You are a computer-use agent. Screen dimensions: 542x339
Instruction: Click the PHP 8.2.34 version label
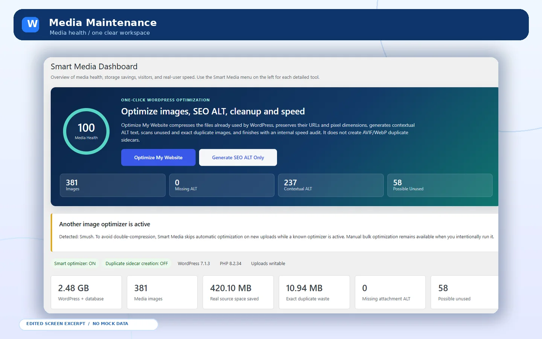click(230, 264)
